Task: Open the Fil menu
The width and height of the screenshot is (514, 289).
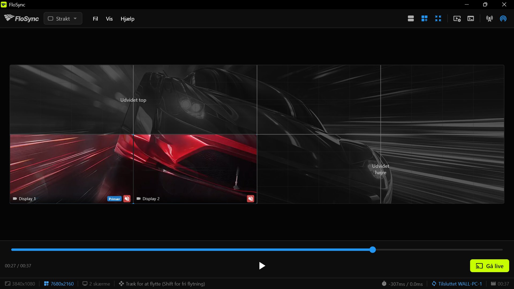Action: 95,19
